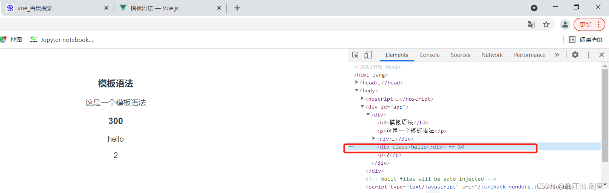Open the 阅读清单 reading list
Image resolution: width=609 pixels, height=193 pixels.
(x=586, y=40)
